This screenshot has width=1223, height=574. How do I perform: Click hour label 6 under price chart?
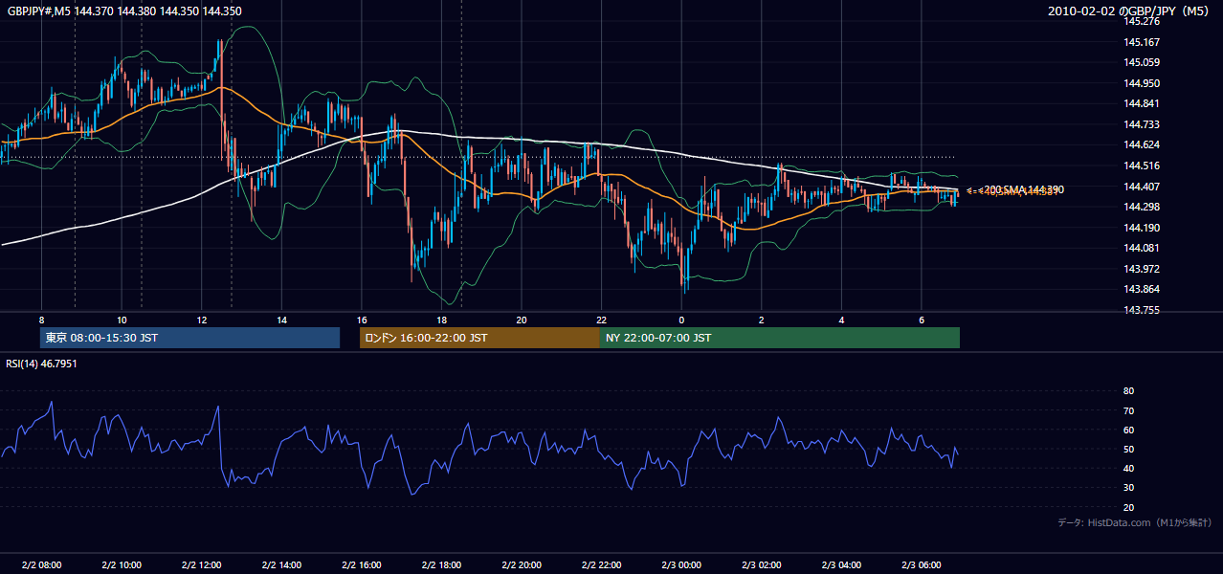[x=921, y=320]
